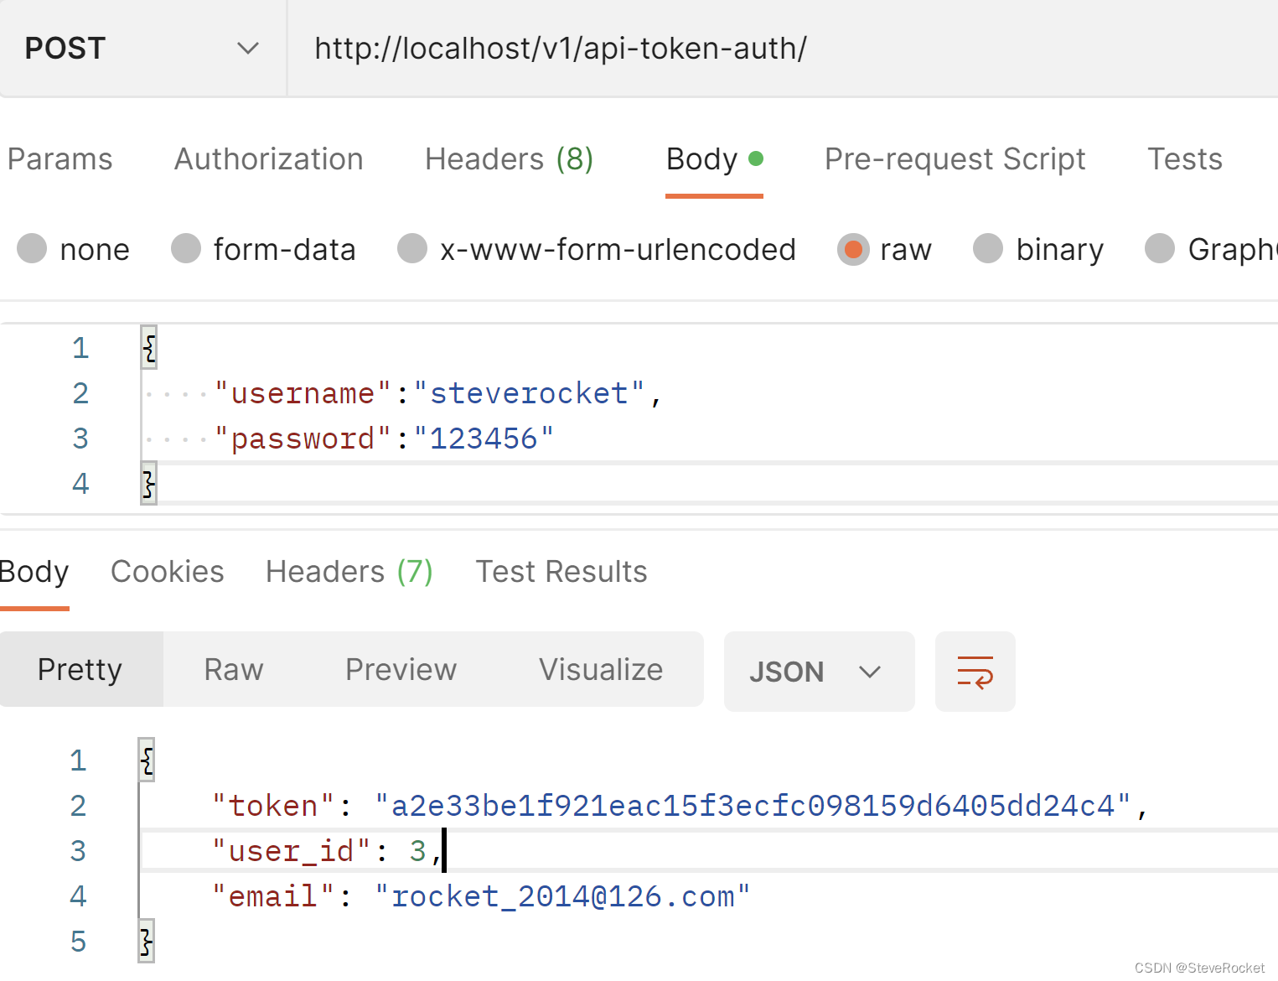Open the Test Results tab

pos(561,572)
